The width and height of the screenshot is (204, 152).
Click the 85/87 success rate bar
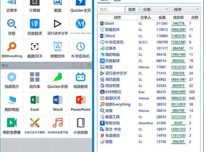pos(178,123)
